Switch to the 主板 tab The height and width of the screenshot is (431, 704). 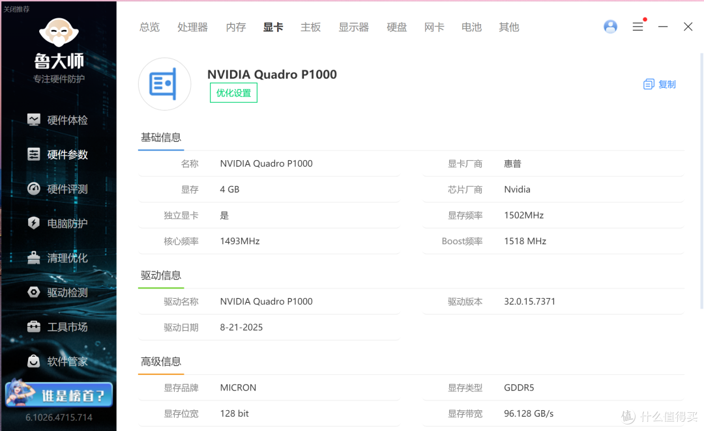point(311,27)
